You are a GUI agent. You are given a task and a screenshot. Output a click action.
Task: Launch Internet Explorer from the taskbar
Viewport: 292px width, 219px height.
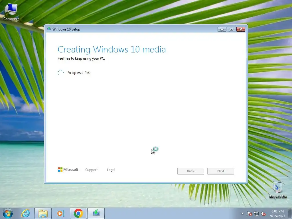[25, 213]
